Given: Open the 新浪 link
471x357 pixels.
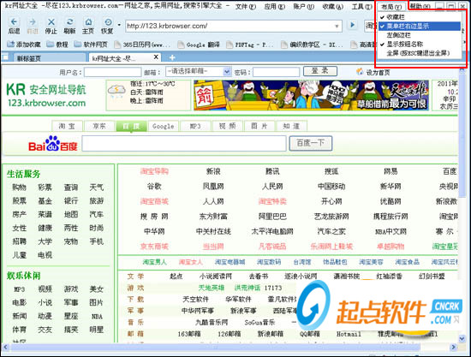Looking at the screenshot, I should point(213,171).
